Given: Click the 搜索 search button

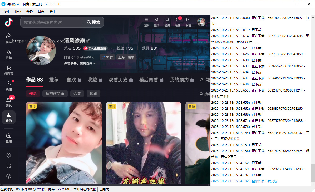Looking at the screenshot, I should coord(93,22).
